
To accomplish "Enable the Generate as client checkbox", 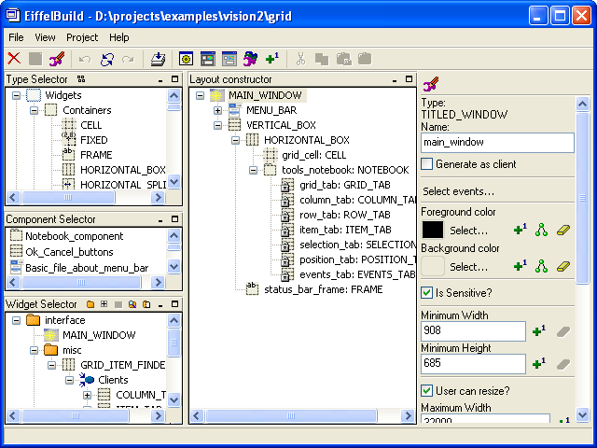I will [x=427, y=164].
